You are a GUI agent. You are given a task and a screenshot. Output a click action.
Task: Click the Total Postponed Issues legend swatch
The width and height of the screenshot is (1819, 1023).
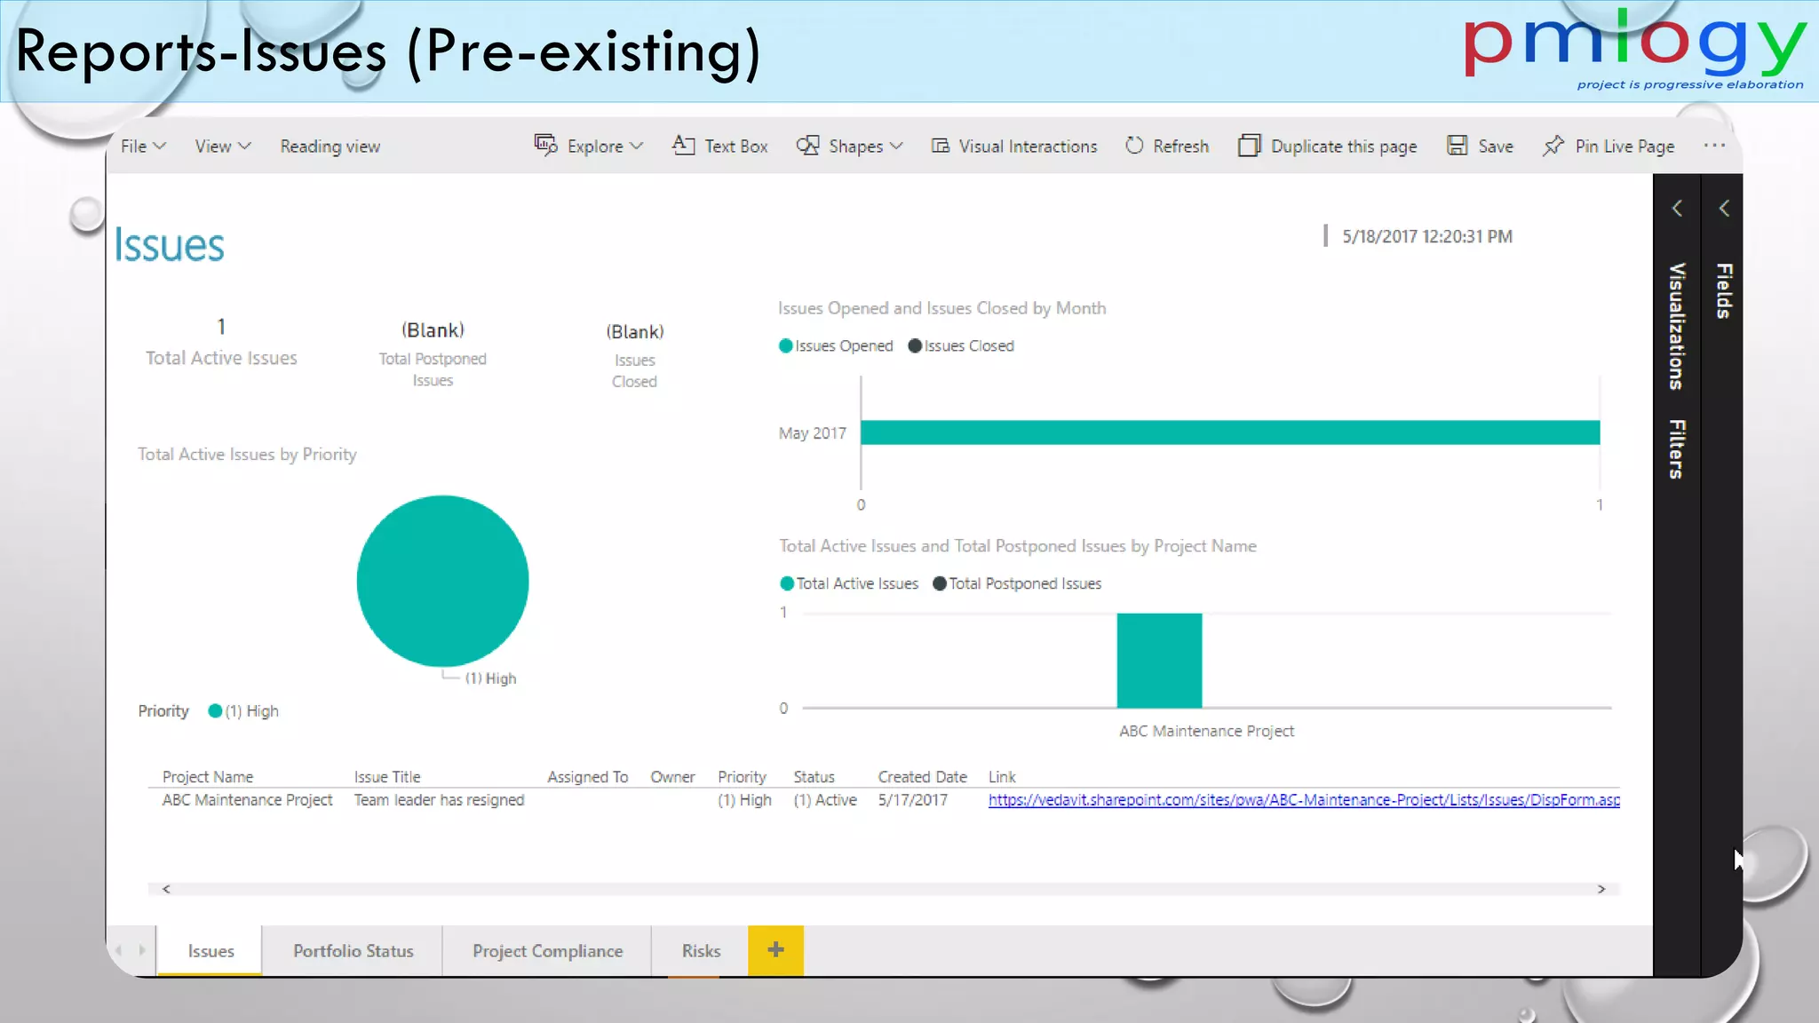click(939, 583)
